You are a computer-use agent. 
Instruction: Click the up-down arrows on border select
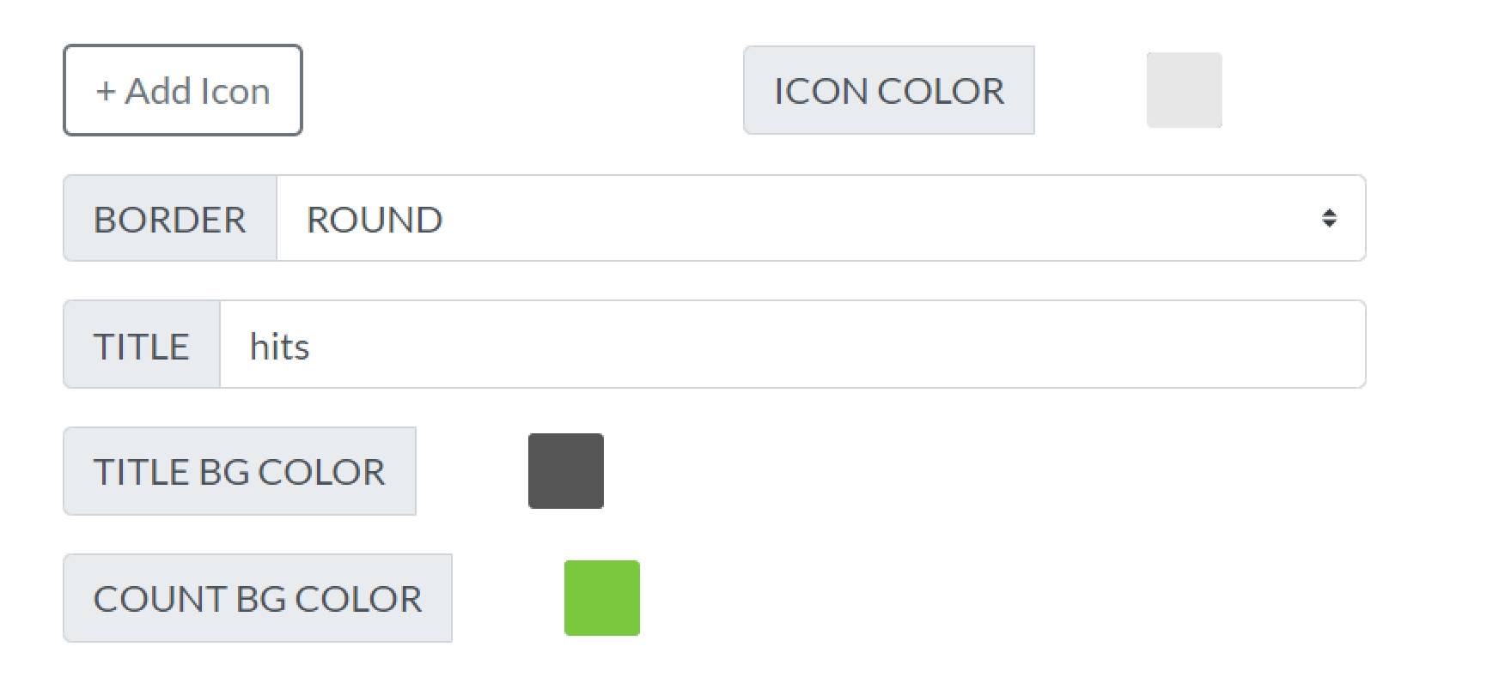coord(1329,219)
